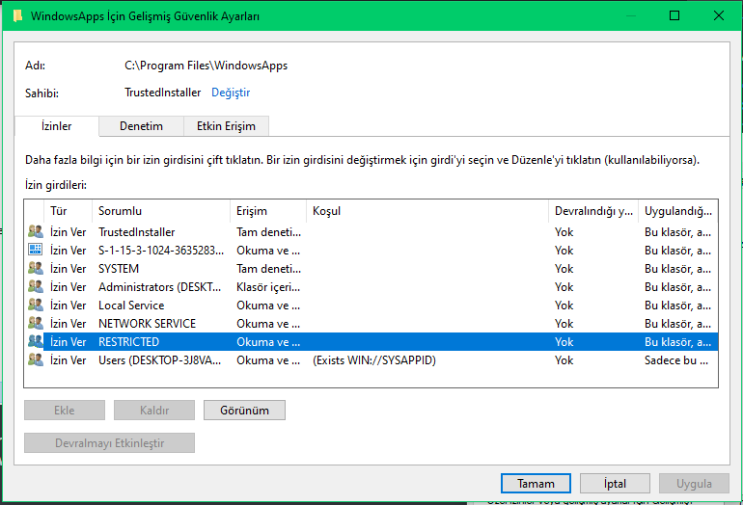
Task: Select the Administrators (DESKT... entry
Action: (371, 287)
